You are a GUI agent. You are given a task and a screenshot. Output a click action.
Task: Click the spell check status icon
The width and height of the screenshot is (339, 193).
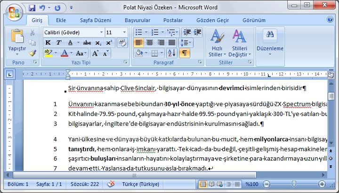point(111,184)
